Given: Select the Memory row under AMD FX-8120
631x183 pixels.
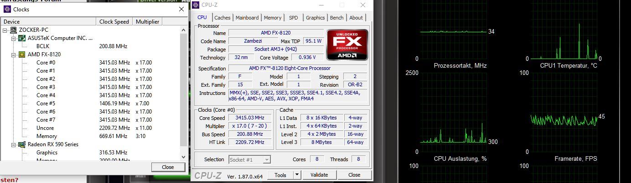Looking at the screenshot, I should click(x=90, y=136).
